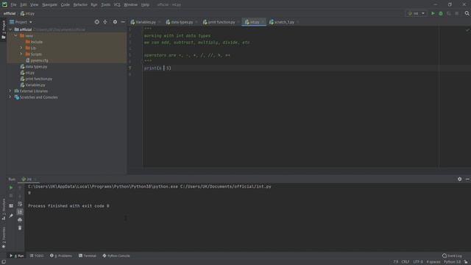
Task: Expand External Libraries
Action: (x=10, y=91)
